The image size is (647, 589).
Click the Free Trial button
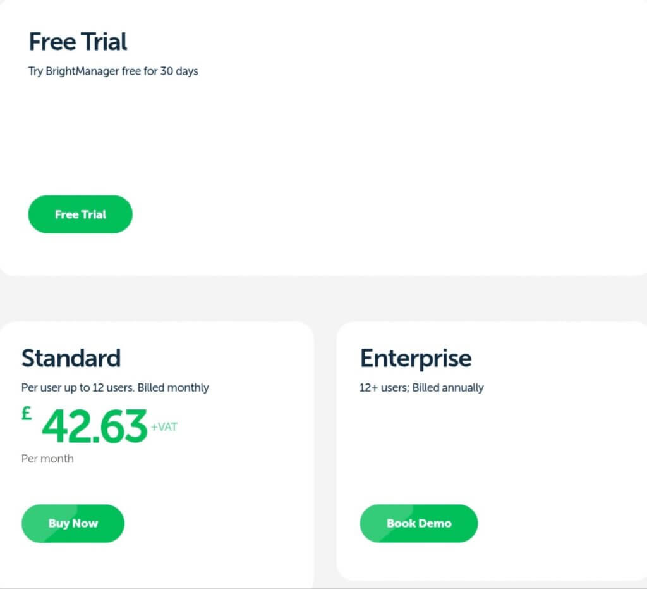click(x=80, y=214)
